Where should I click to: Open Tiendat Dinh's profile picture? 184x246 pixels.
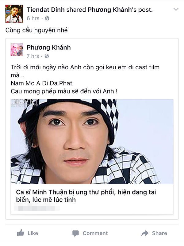pos(14,13)
